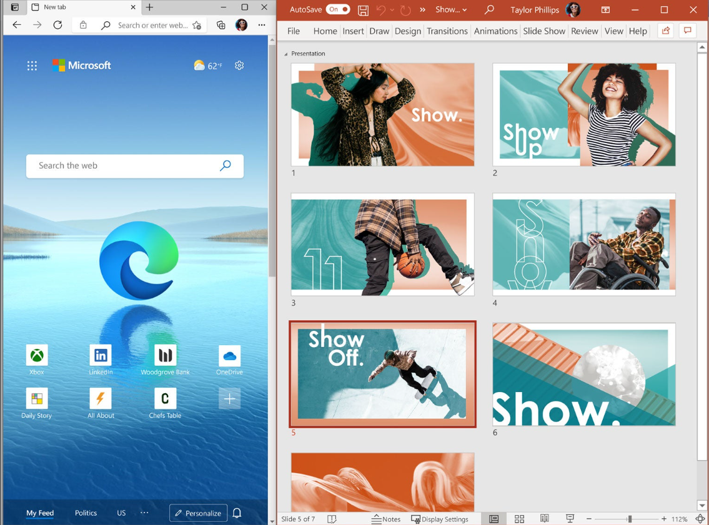Screen dimensions: 709x525
Task: Select the Politics feed tab
Action: 86,513
